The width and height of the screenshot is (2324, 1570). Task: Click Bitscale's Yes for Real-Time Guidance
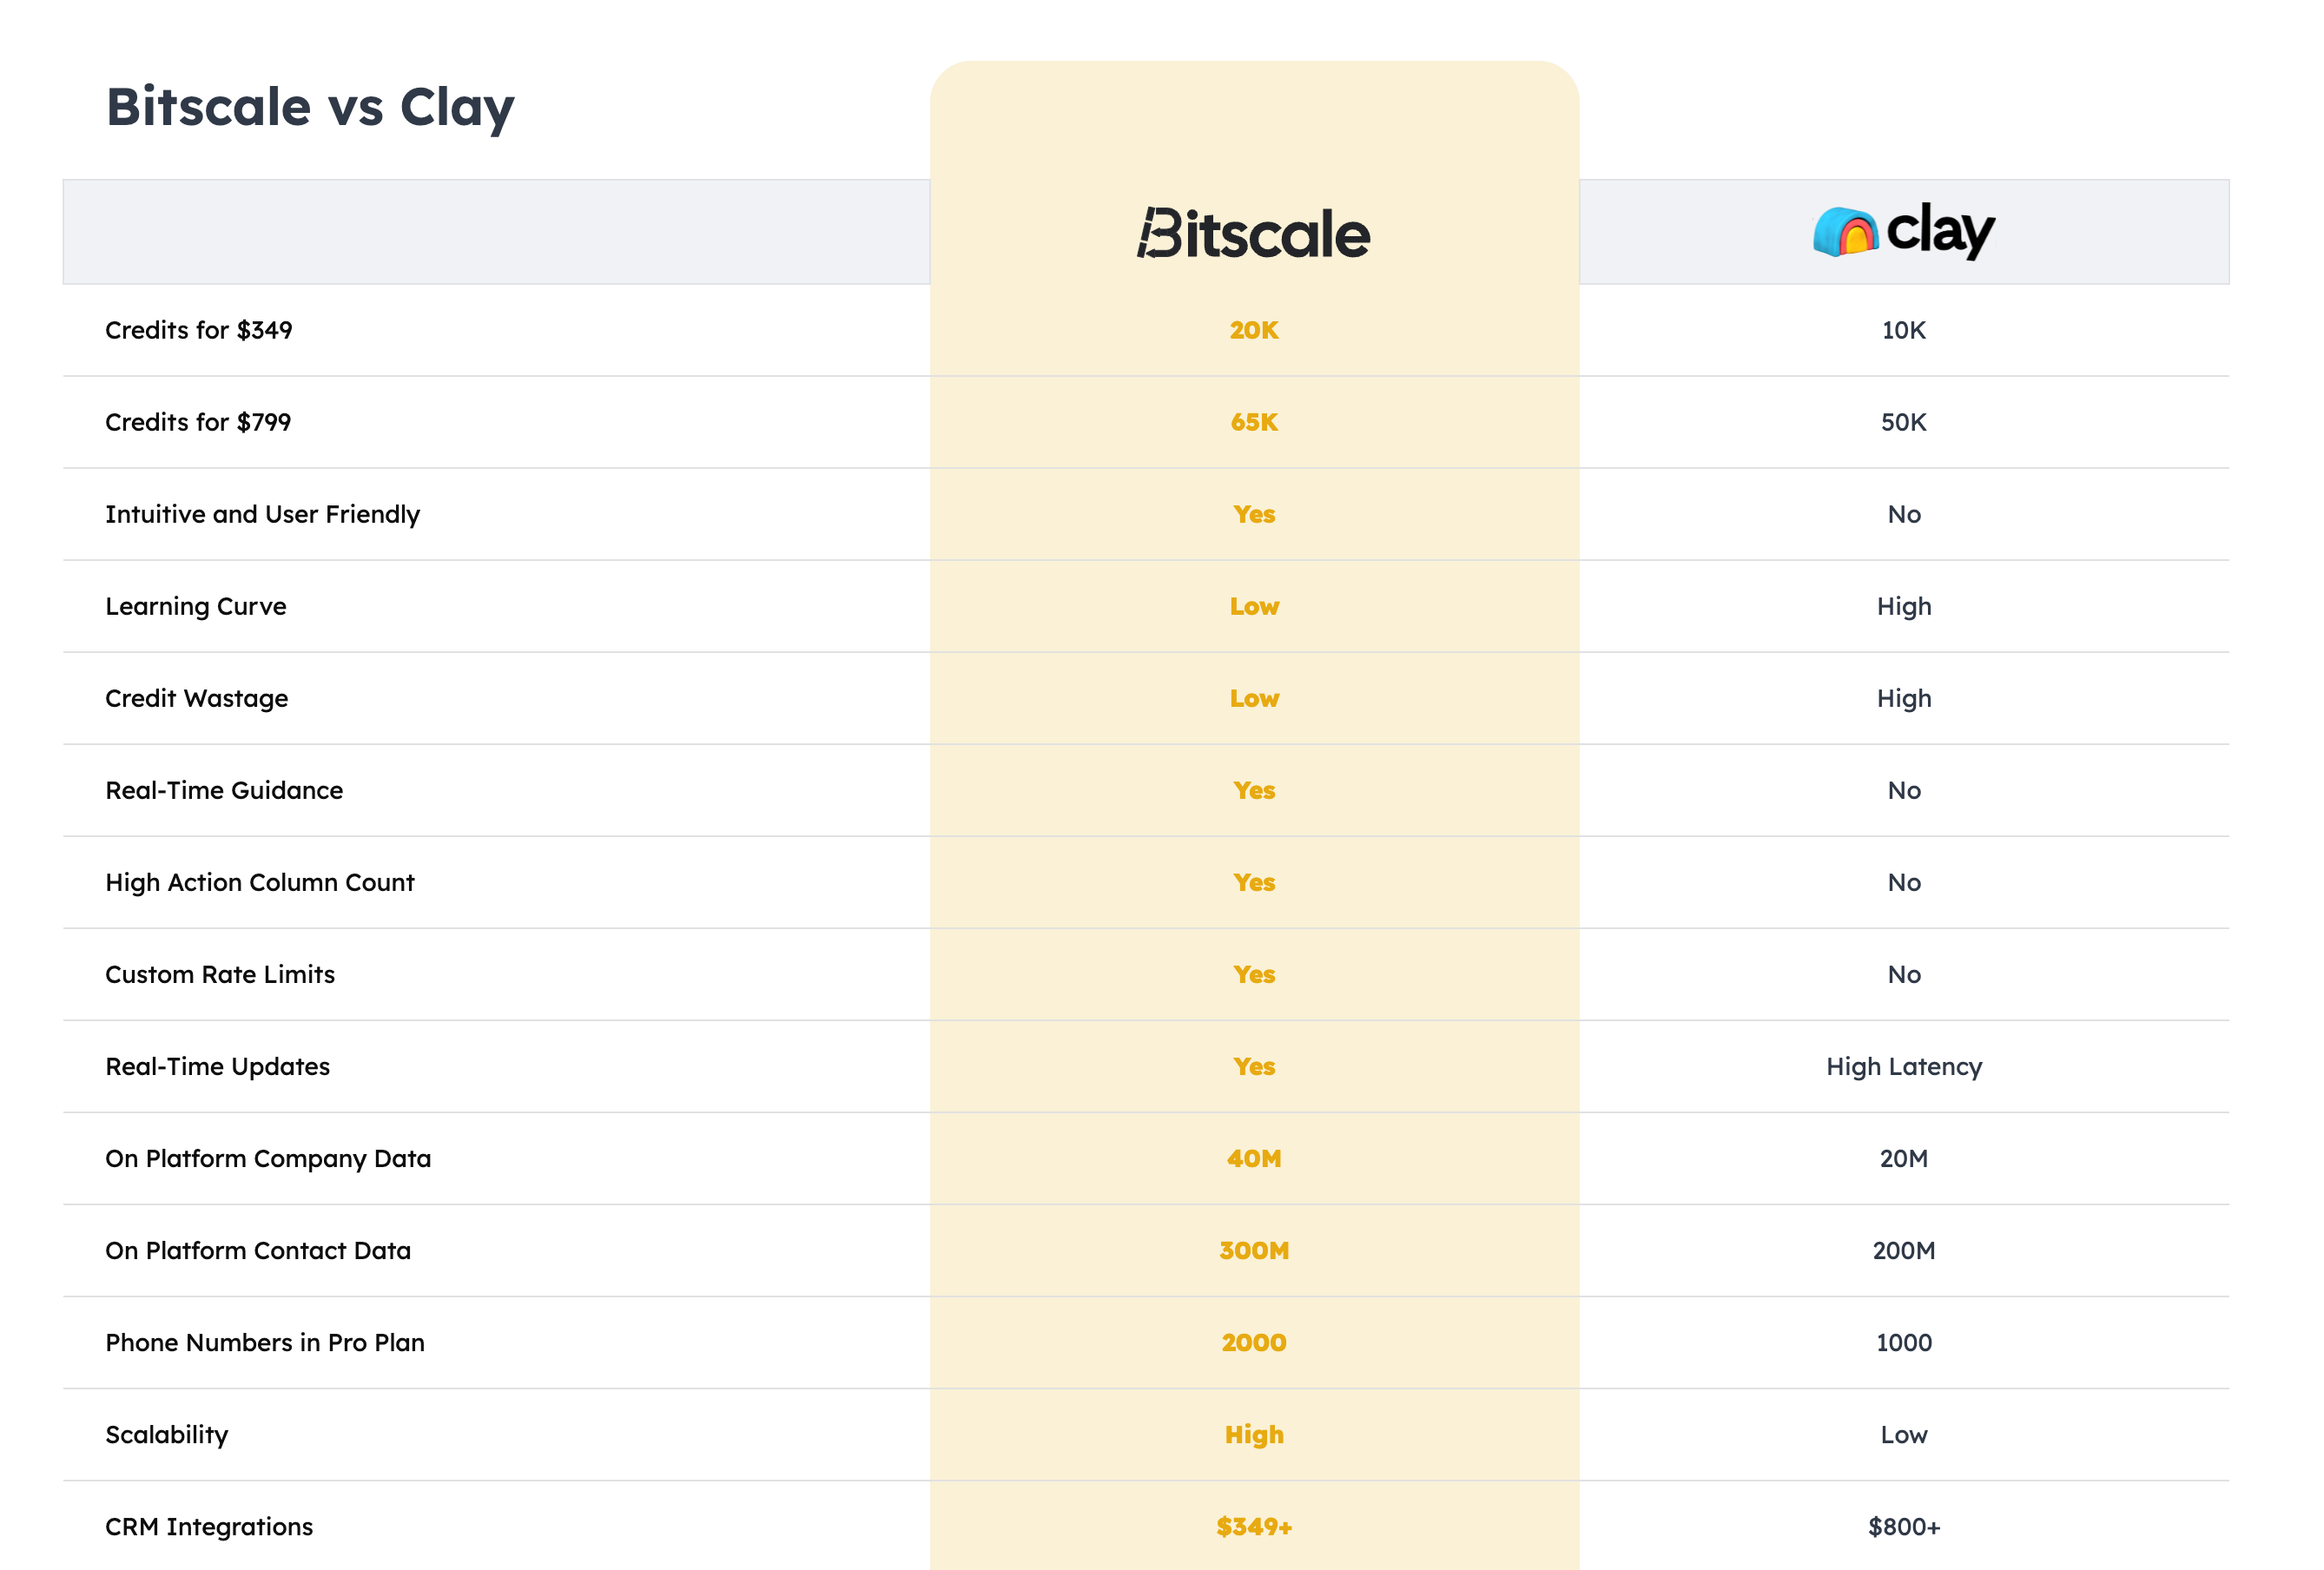coord(1253,790)
